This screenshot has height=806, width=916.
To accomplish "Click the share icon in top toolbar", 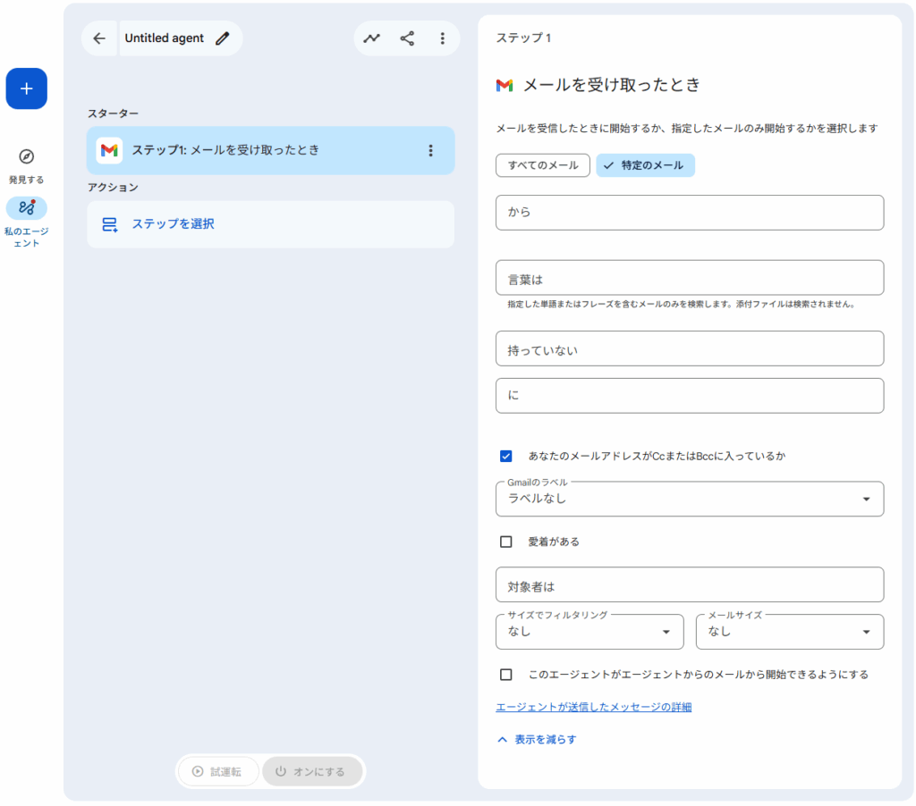I will pos(407,38).
